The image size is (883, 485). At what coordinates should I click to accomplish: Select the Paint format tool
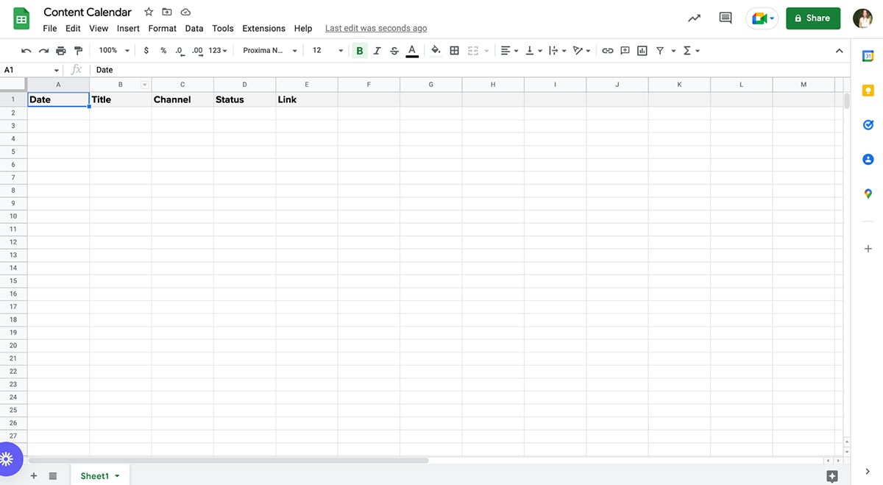tap(79, 50)
